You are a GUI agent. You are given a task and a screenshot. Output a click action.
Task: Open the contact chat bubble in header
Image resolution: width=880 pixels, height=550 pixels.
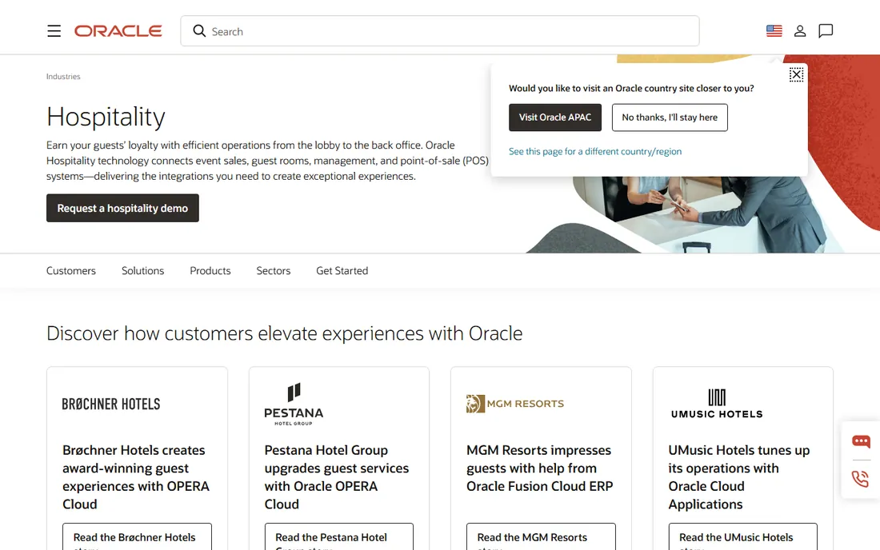[826, 31]
